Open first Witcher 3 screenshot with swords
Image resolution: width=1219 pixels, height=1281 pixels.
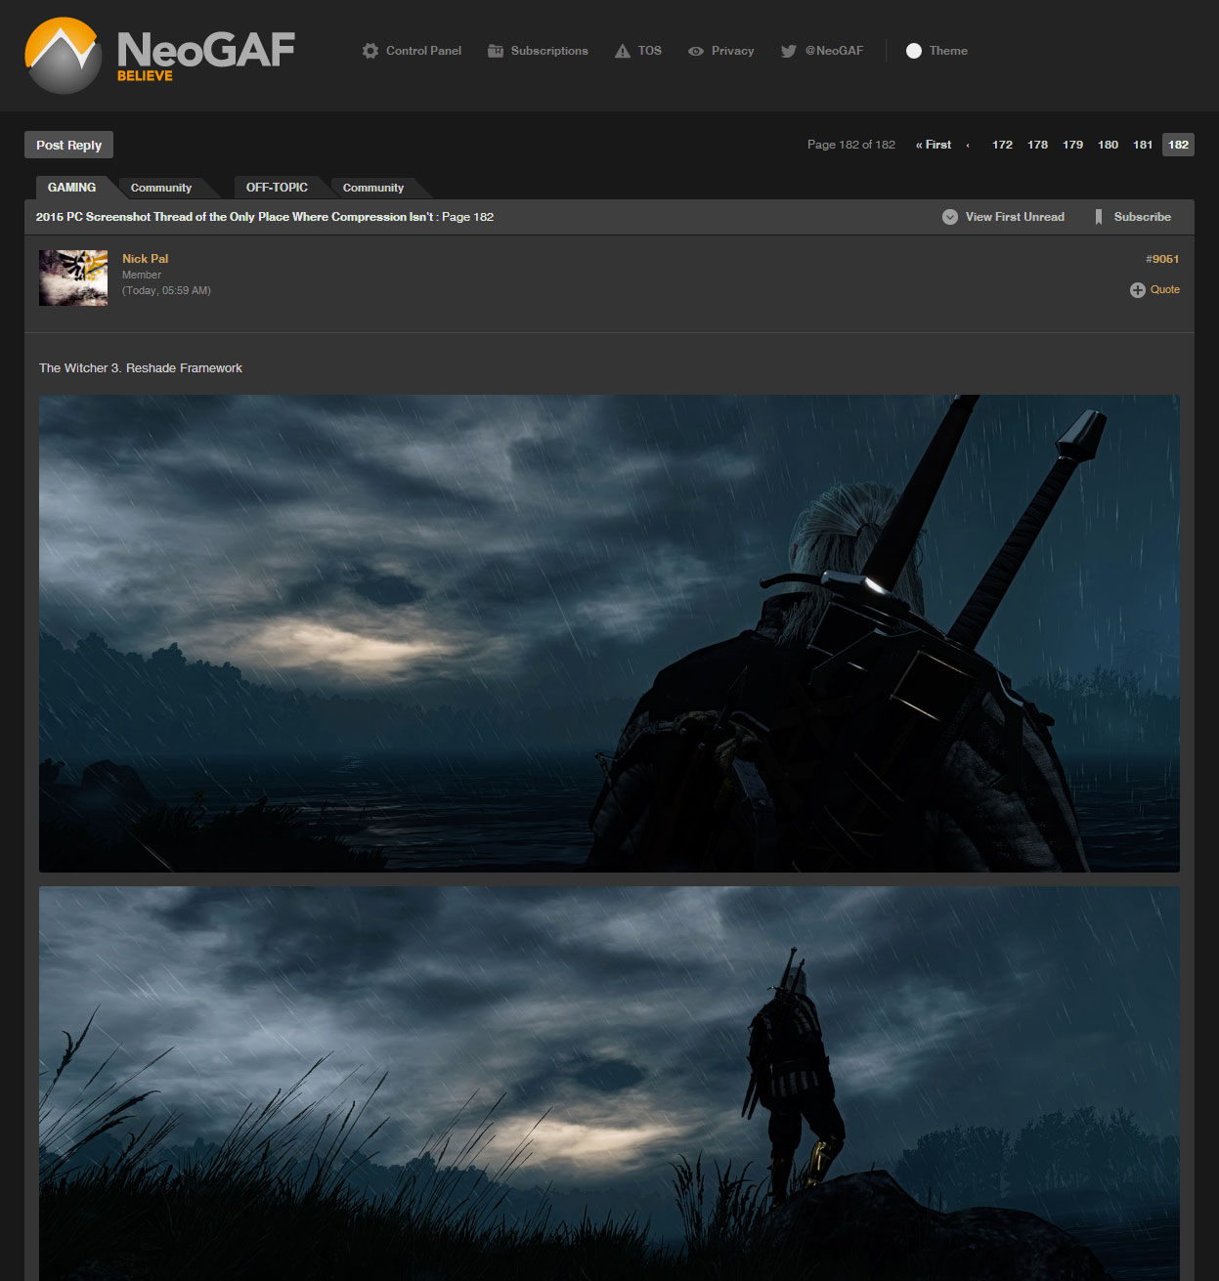[x=609, y=633]
